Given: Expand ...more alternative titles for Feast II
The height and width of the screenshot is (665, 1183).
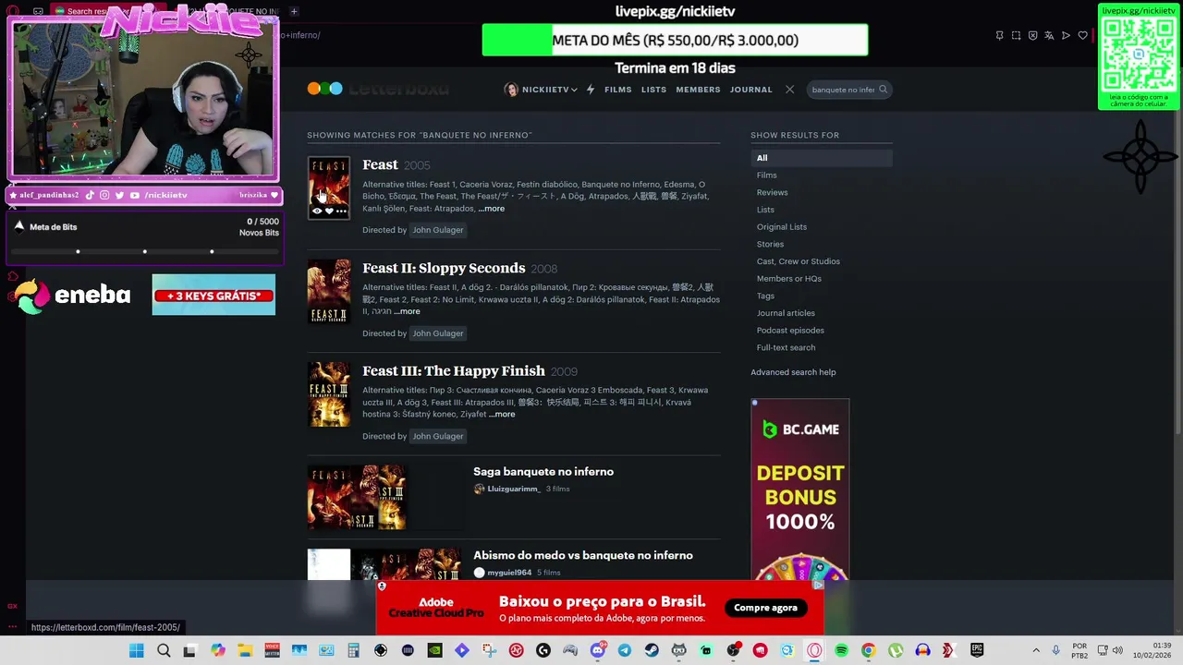Looking at the screenshot, I should coord(407,311).
